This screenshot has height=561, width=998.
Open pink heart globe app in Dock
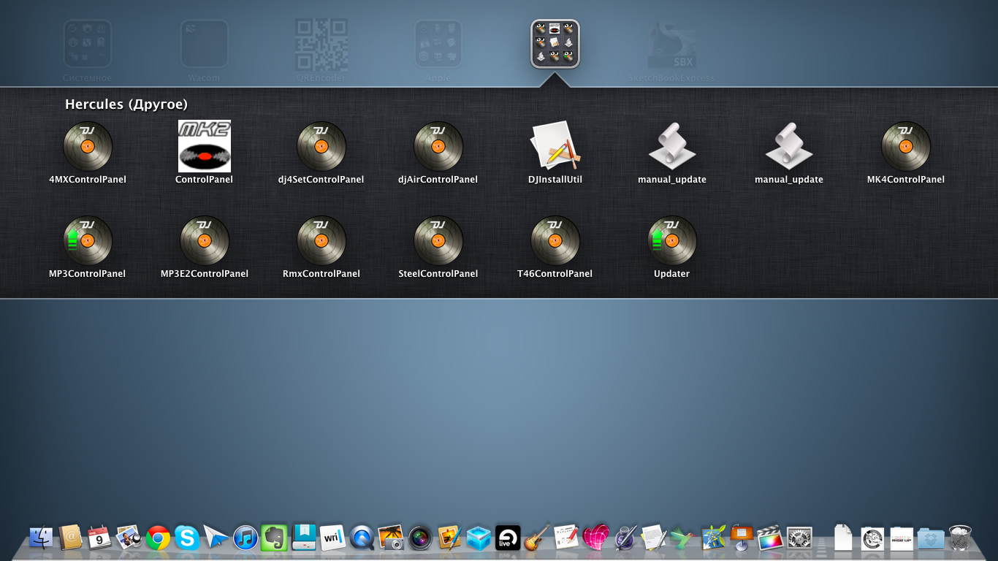click(x=595, y=538)
